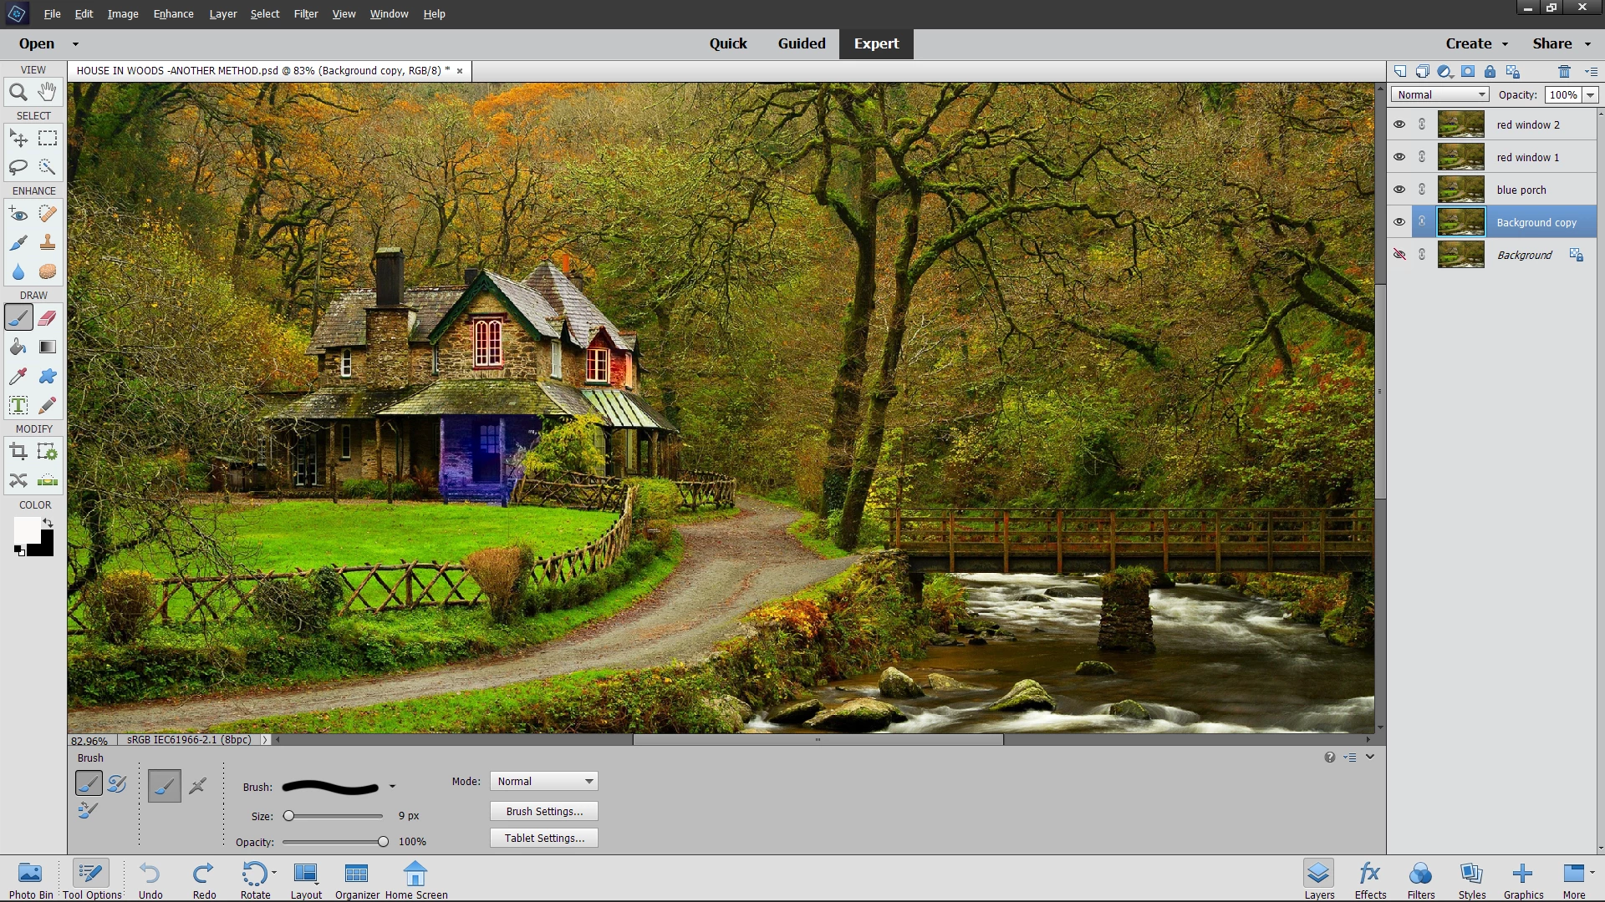Select the Zoom tool
This screenshot has height=902, width=1605.
(18, 93)
